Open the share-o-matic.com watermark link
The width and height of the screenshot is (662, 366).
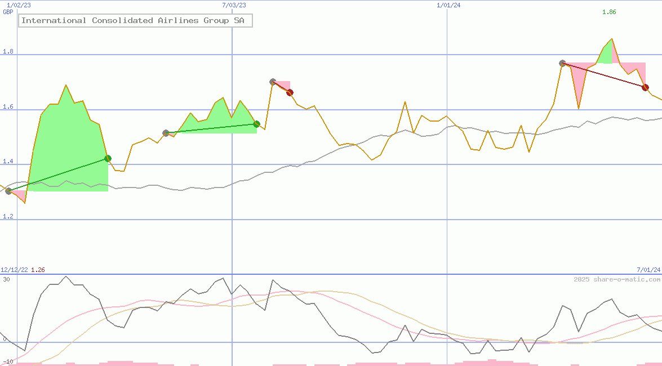(x=617, y=279)
